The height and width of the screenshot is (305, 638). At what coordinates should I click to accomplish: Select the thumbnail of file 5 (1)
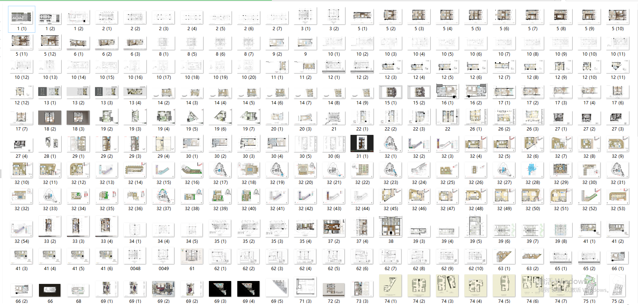(362, 17)
